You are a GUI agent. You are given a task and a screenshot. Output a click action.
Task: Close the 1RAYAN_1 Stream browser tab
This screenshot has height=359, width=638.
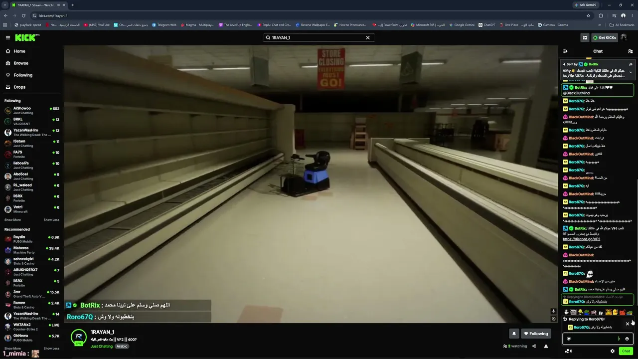click(64, 5)
